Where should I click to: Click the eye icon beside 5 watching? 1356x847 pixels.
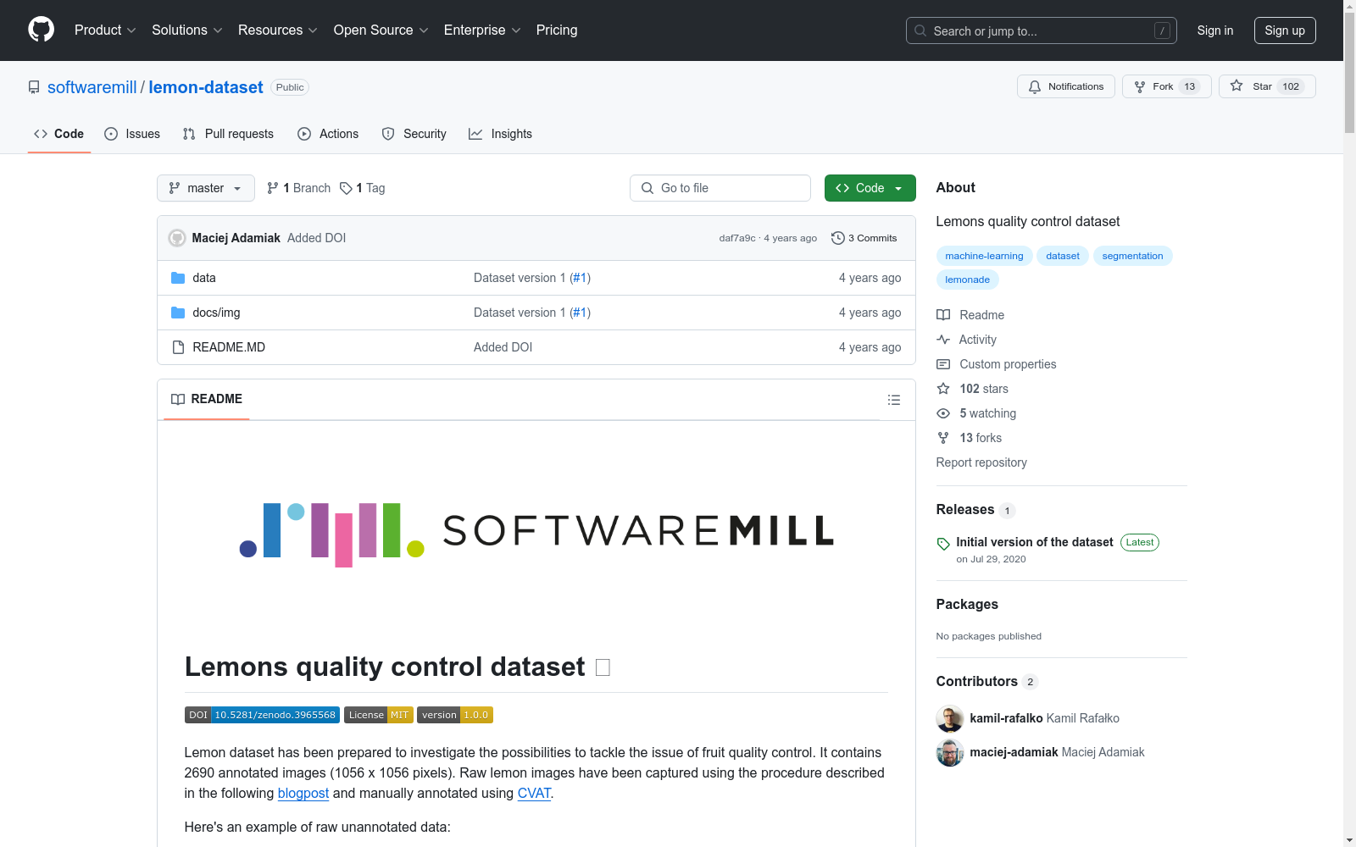(943, 413)
